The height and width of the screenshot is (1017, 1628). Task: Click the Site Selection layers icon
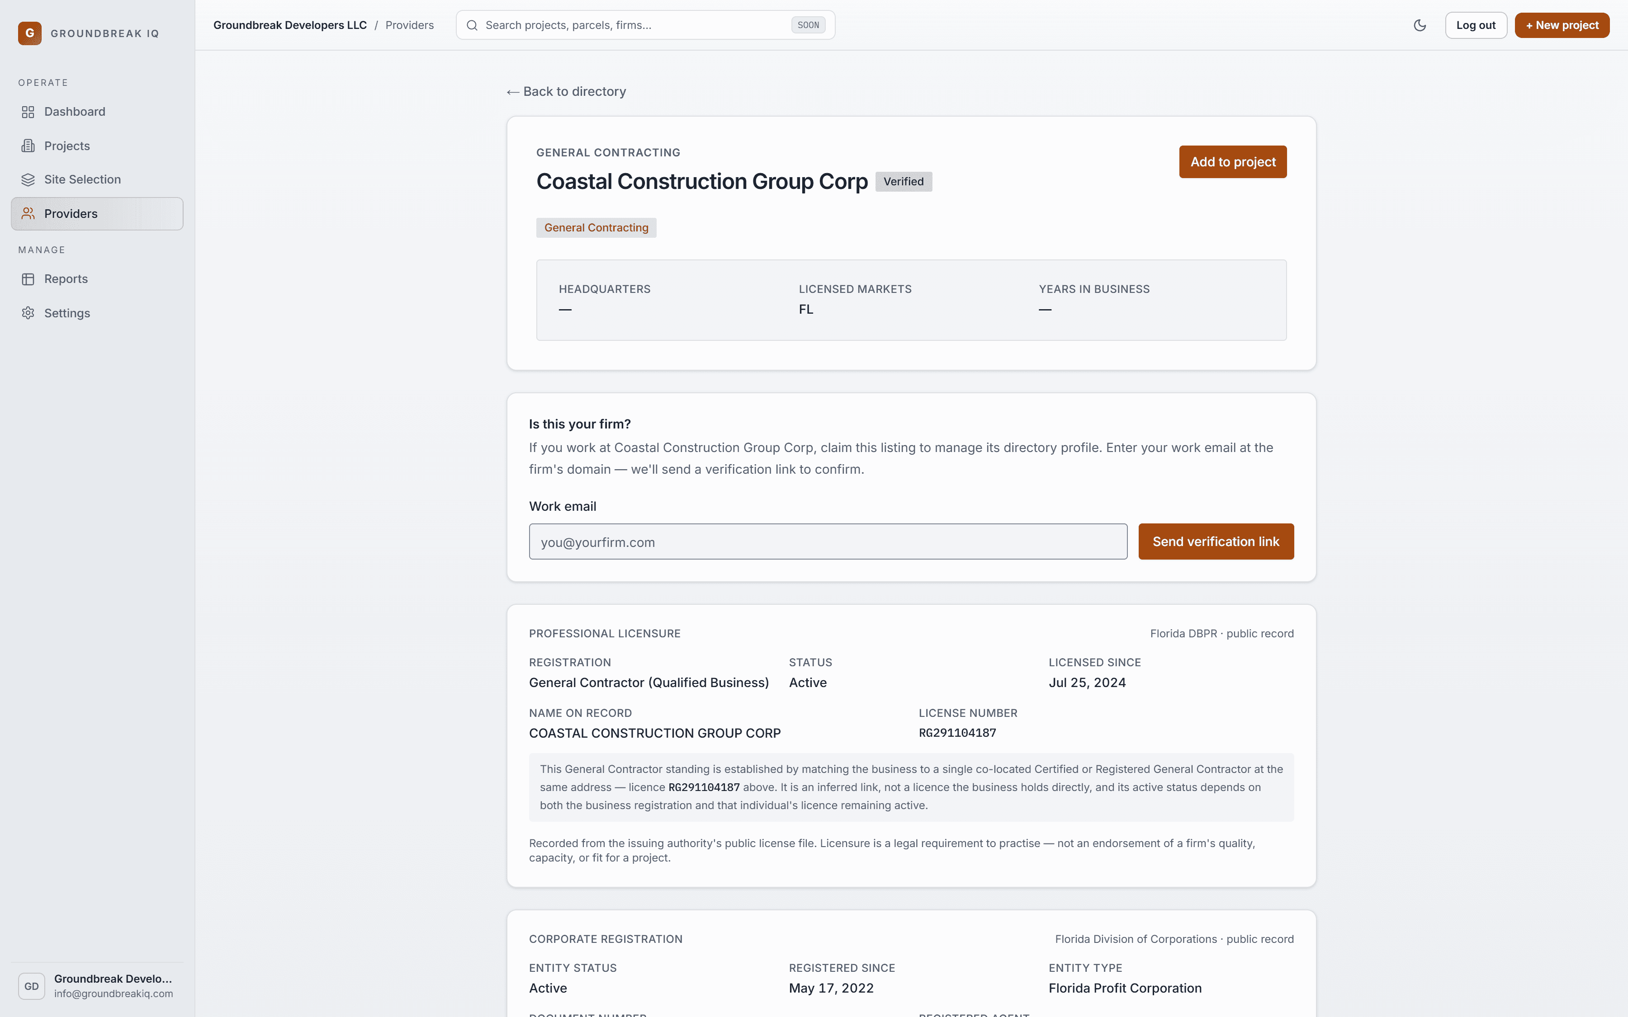point(28,179)
